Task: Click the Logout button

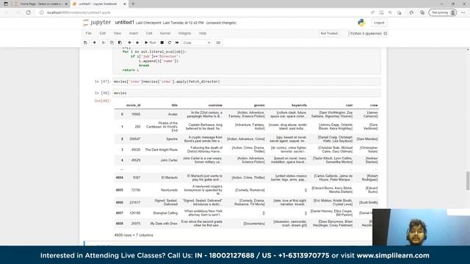Action: click(x=379, y=23)
